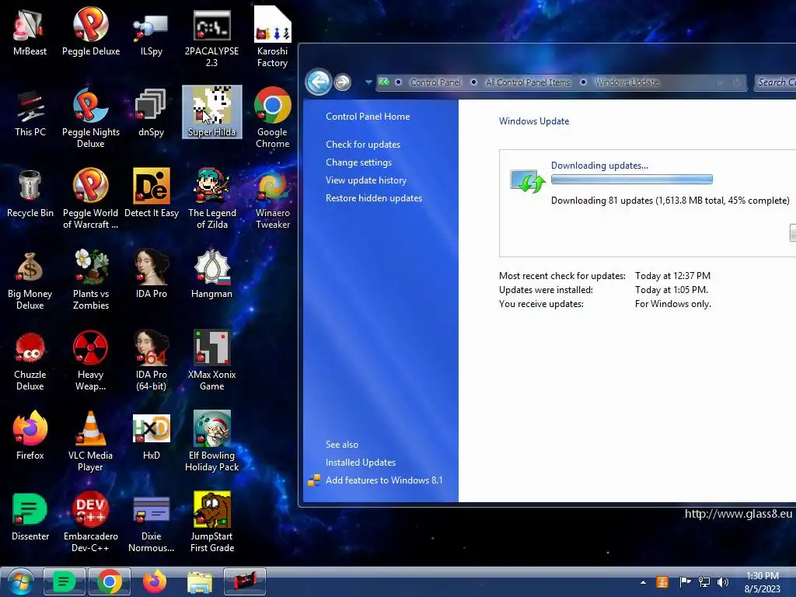Open Firefox from the taskbar
The height and width of the screenshot is (597, 796).
coord(155,581)
